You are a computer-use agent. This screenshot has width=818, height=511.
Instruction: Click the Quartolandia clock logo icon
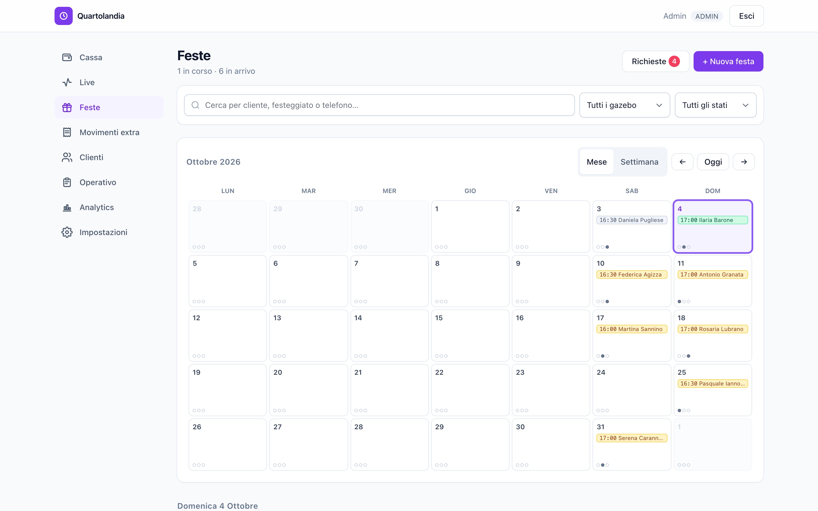(64, 16)
